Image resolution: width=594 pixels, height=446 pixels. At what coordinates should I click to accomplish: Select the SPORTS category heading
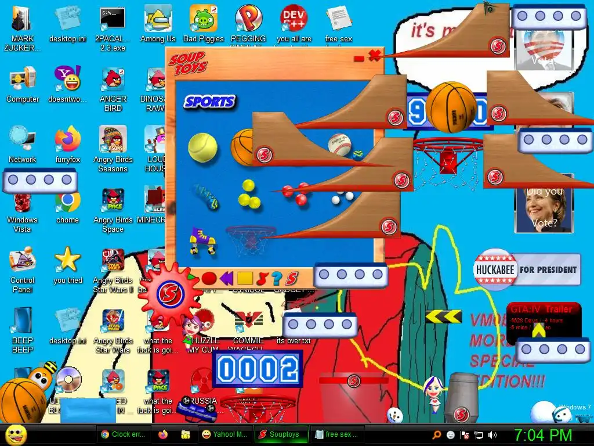coord(209,102)
